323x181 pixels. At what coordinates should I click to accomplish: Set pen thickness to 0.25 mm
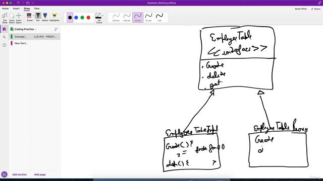pyautogui.click(x=116, y=18)
